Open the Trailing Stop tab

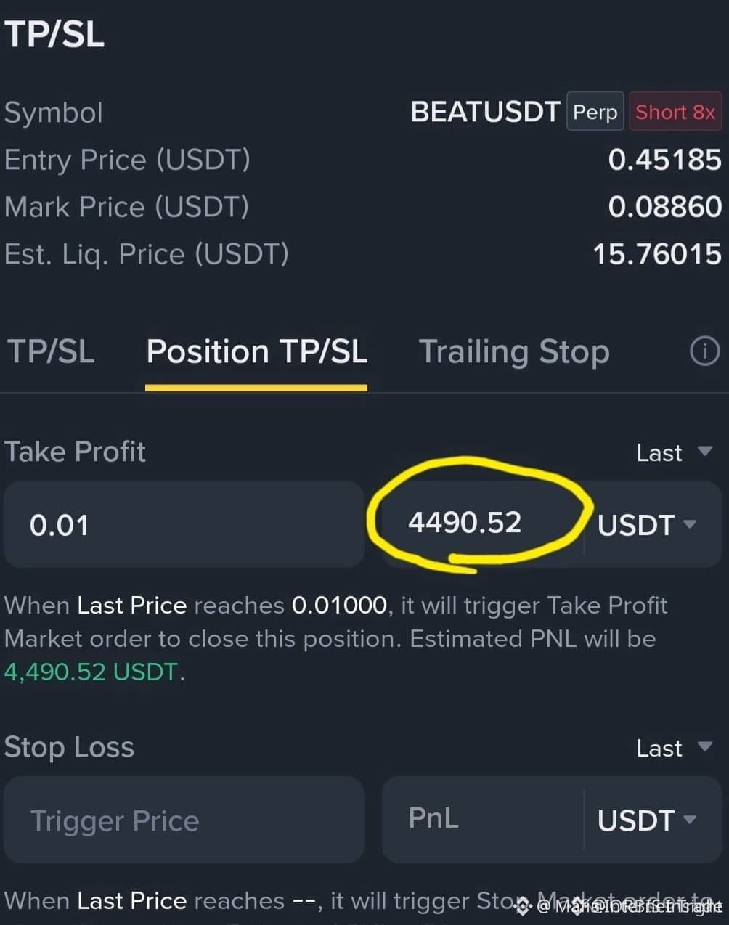coord(514,352)
